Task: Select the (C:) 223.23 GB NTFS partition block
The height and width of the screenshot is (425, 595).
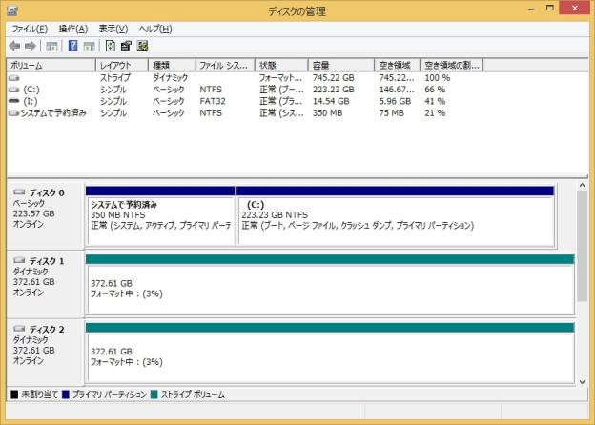Action: [396, 216]
